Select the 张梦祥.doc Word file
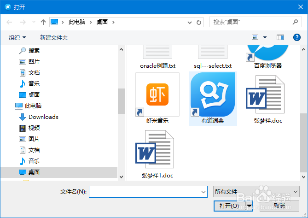Viewport: 308px width, 218px height. 265,94
